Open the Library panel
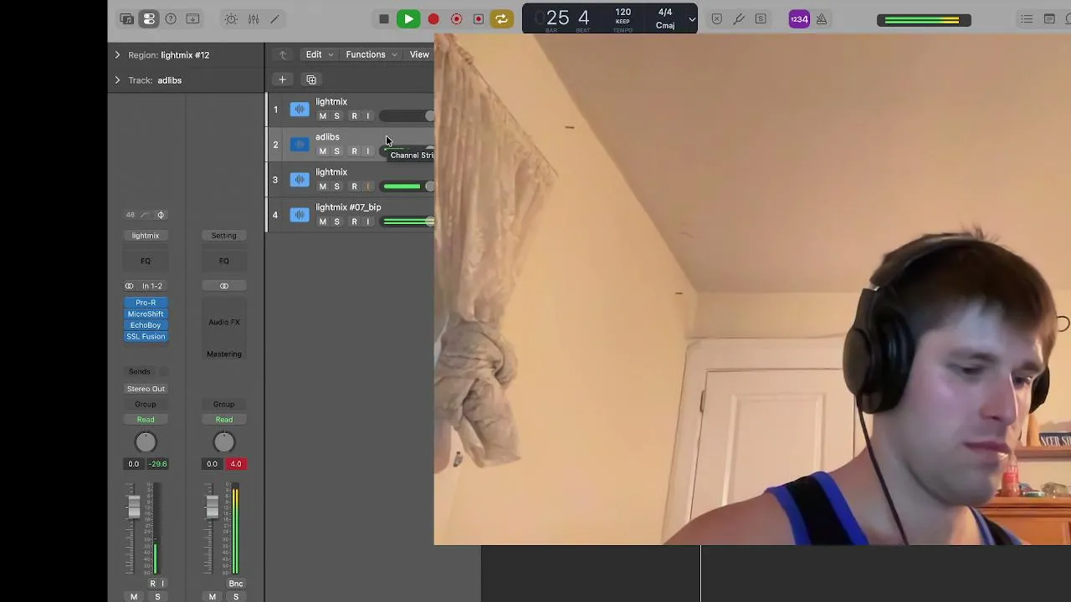The width and height of the screenshot is (1071, 602). (127, 19)
